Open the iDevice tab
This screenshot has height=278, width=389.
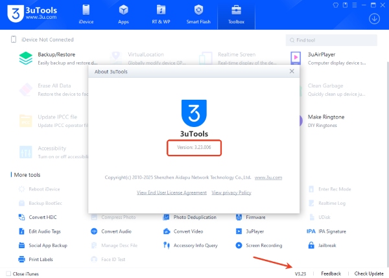[x=86, y=14]
